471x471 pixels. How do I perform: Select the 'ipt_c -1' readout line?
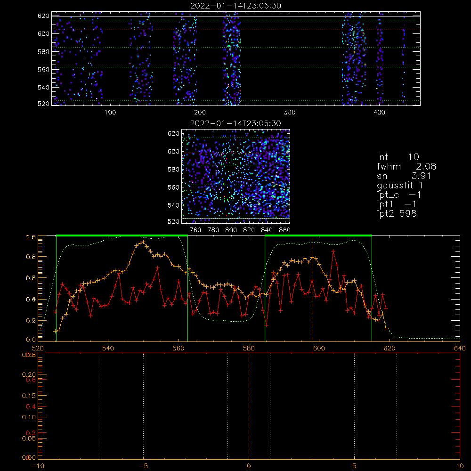coord(399,195)
